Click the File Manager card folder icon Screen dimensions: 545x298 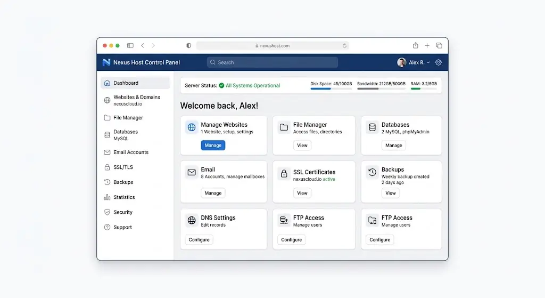point(284,127)
